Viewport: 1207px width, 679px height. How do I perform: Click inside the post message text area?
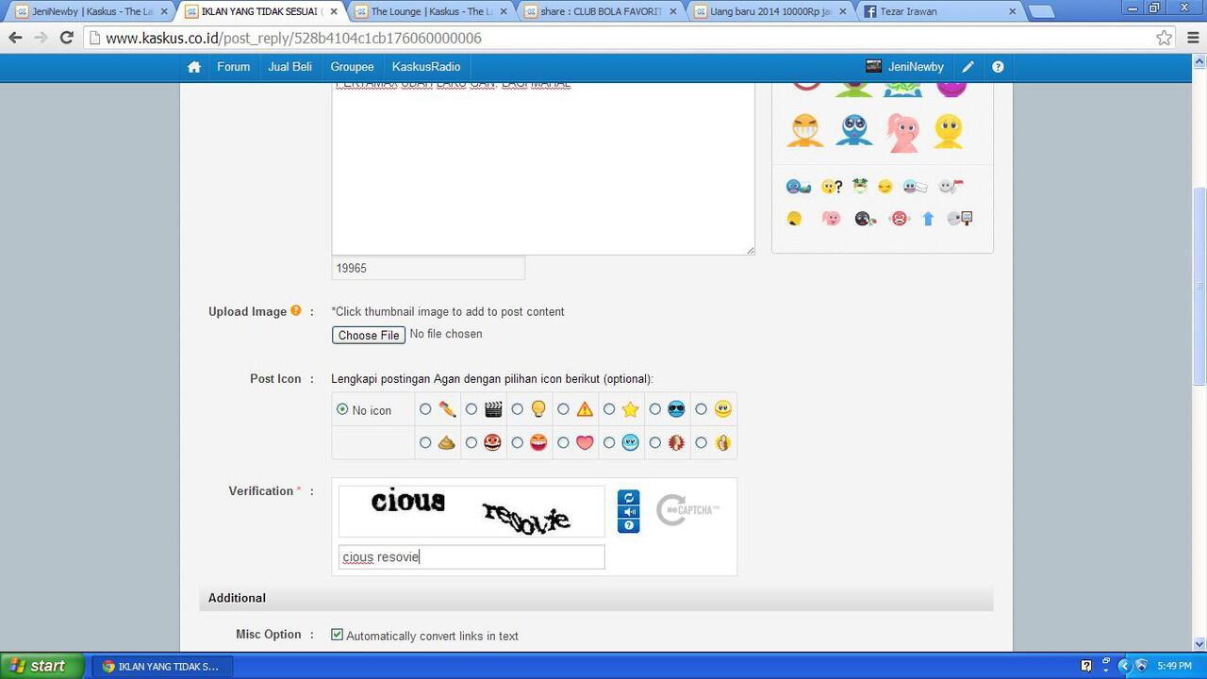coord(543,170)
